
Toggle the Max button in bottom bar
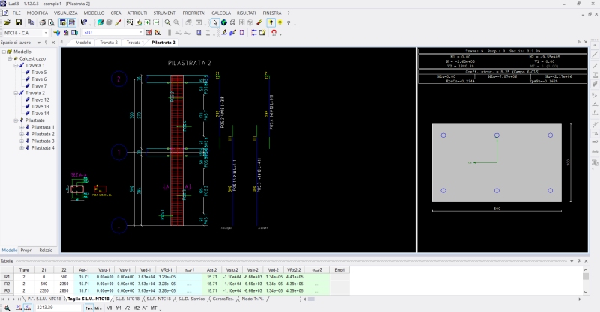[x=88, y=307]
